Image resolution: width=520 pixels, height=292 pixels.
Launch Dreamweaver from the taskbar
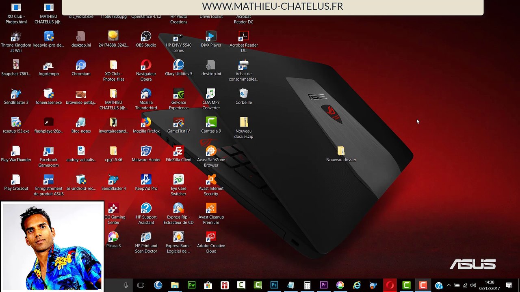pos(191,286)
